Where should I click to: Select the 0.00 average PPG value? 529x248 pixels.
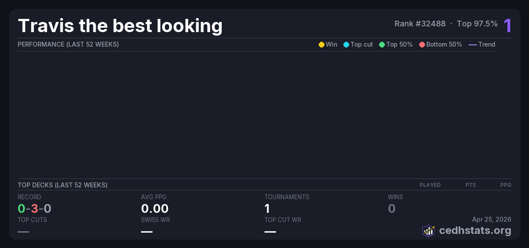[x=155, y=208]
